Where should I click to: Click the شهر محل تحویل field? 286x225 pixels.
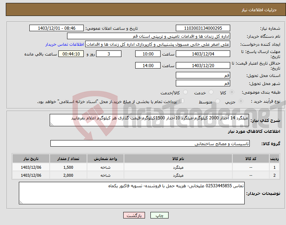coord(203,83)
